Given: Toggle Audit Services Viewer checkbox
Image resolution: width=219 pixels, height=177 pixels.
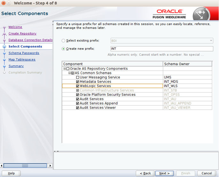Looking at the screenshot, I should (x=77, y=108).
